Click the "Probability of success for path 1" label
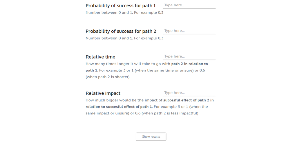Viewport: 297px width, 148px height. [120, 6]
